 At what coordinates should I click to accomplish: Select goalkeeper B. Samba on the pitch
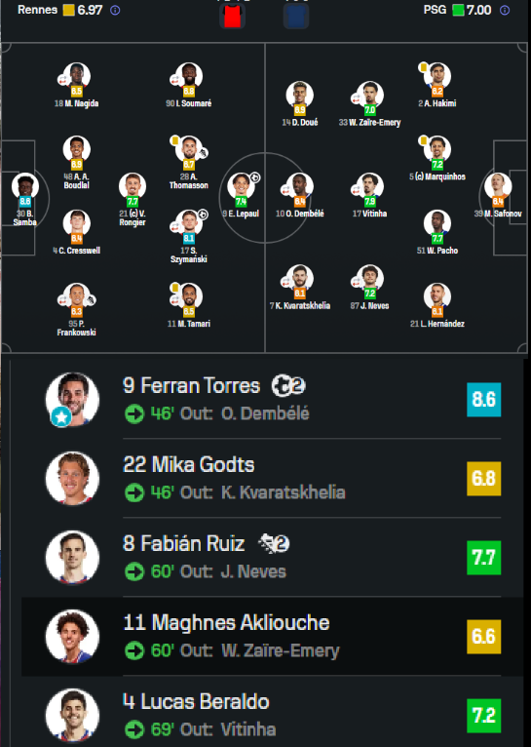pyautogui.click(x=25, y=199)
